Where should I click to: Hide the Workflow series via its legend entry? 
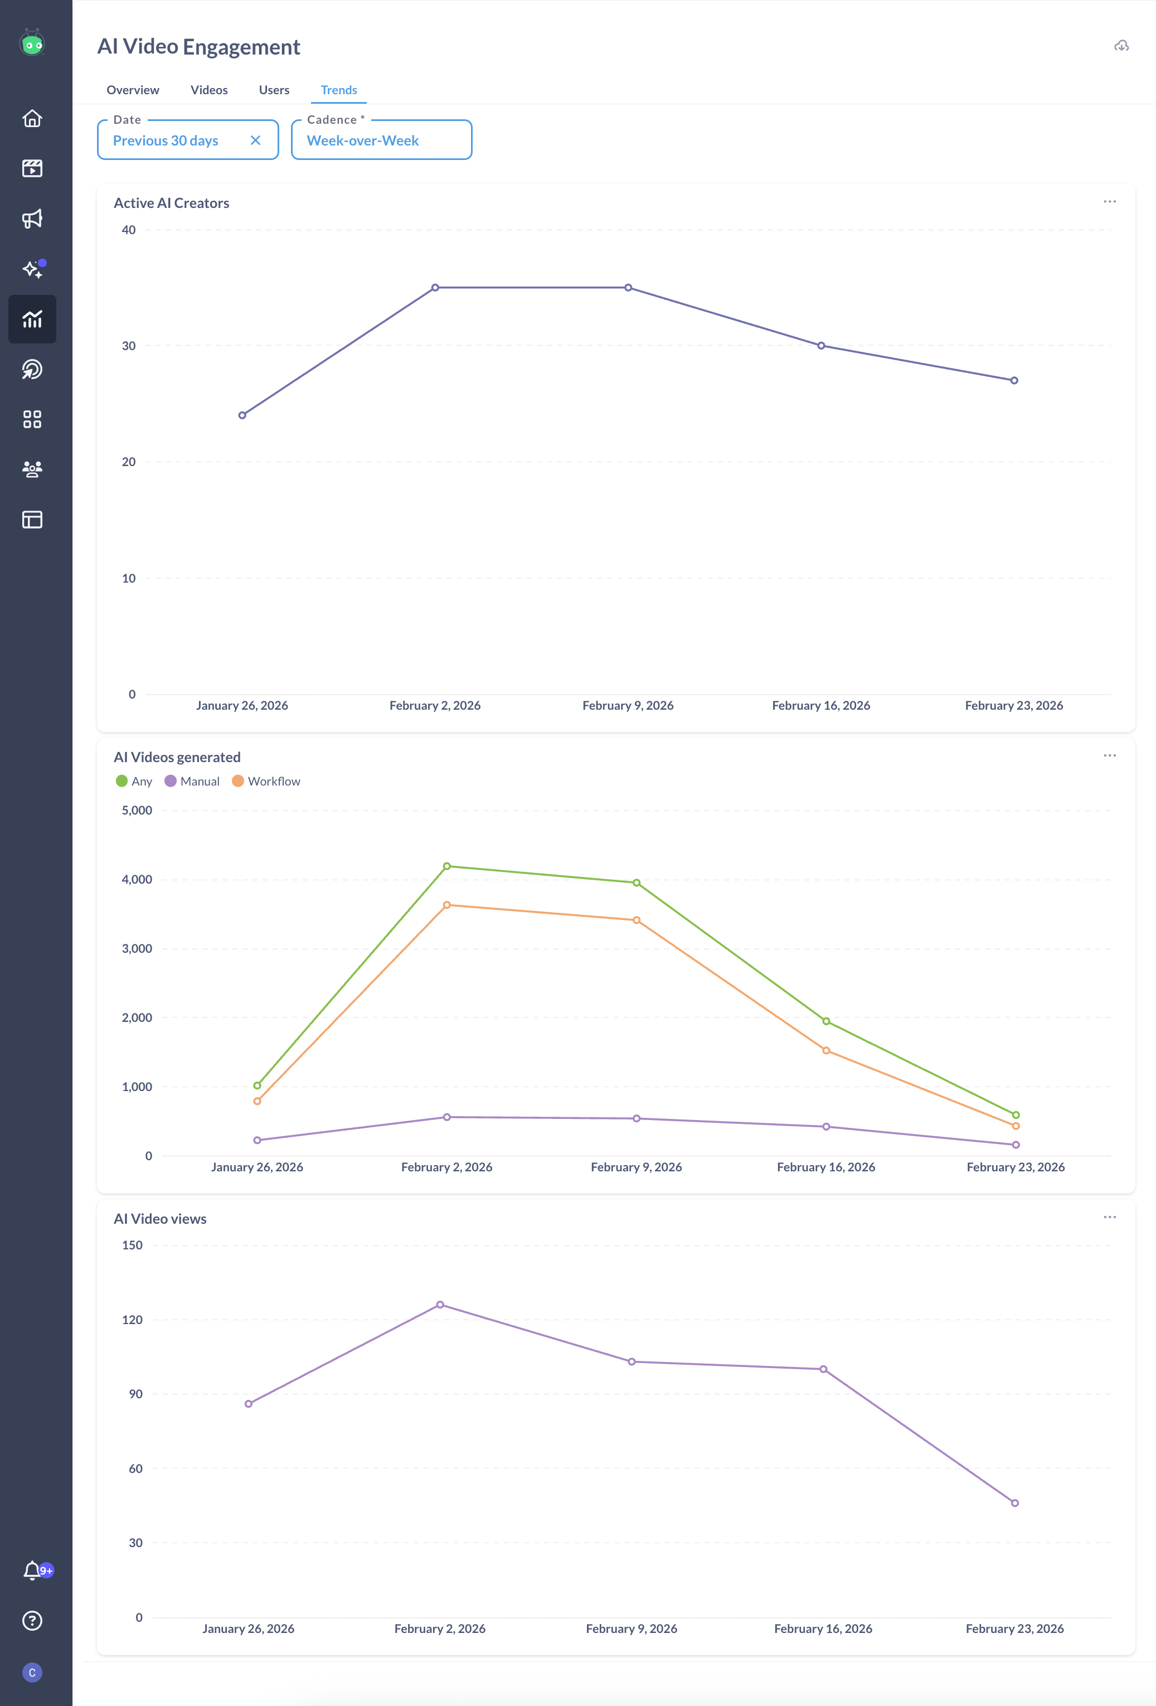[x=267, y=781]
